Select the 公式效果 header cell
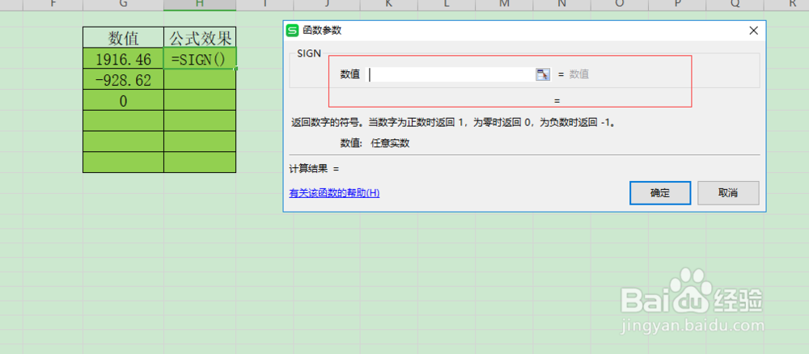Viewport: 809px width, 354px height. [x=200, y=38]
